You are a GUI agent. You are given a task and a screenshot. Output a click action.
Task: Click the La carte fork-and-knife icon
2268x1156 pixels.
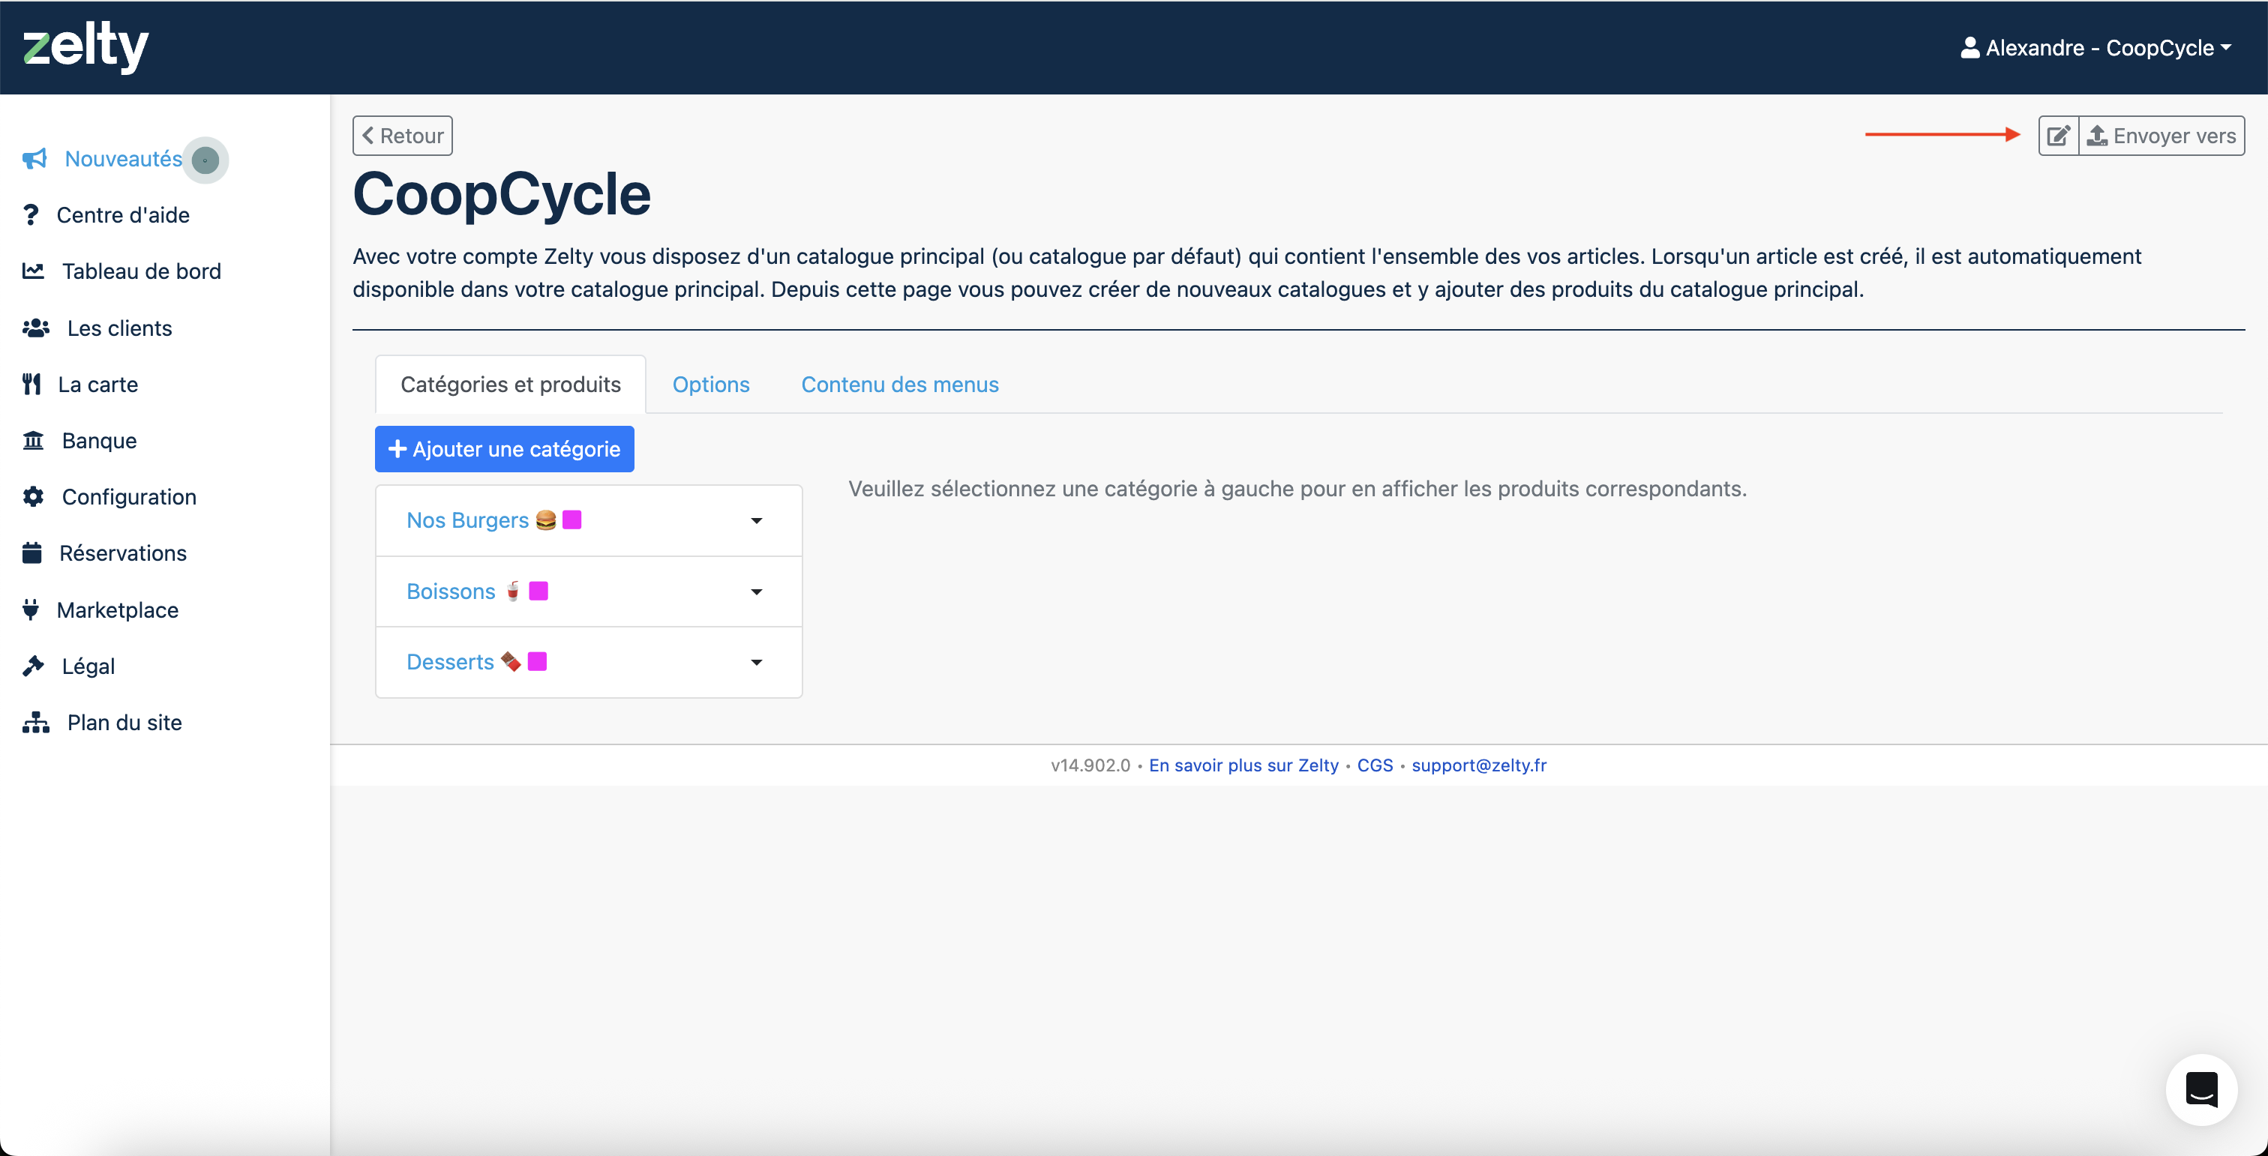point(31,385)
